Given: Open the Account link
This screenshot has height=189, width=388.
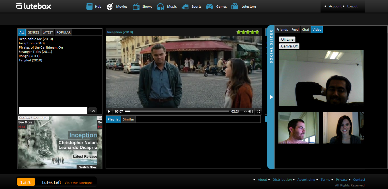Looking at the screenshot, I should [x=335, y=6].
